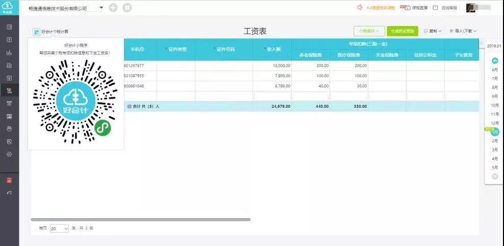Open the company name dropdown

(101, 7)
